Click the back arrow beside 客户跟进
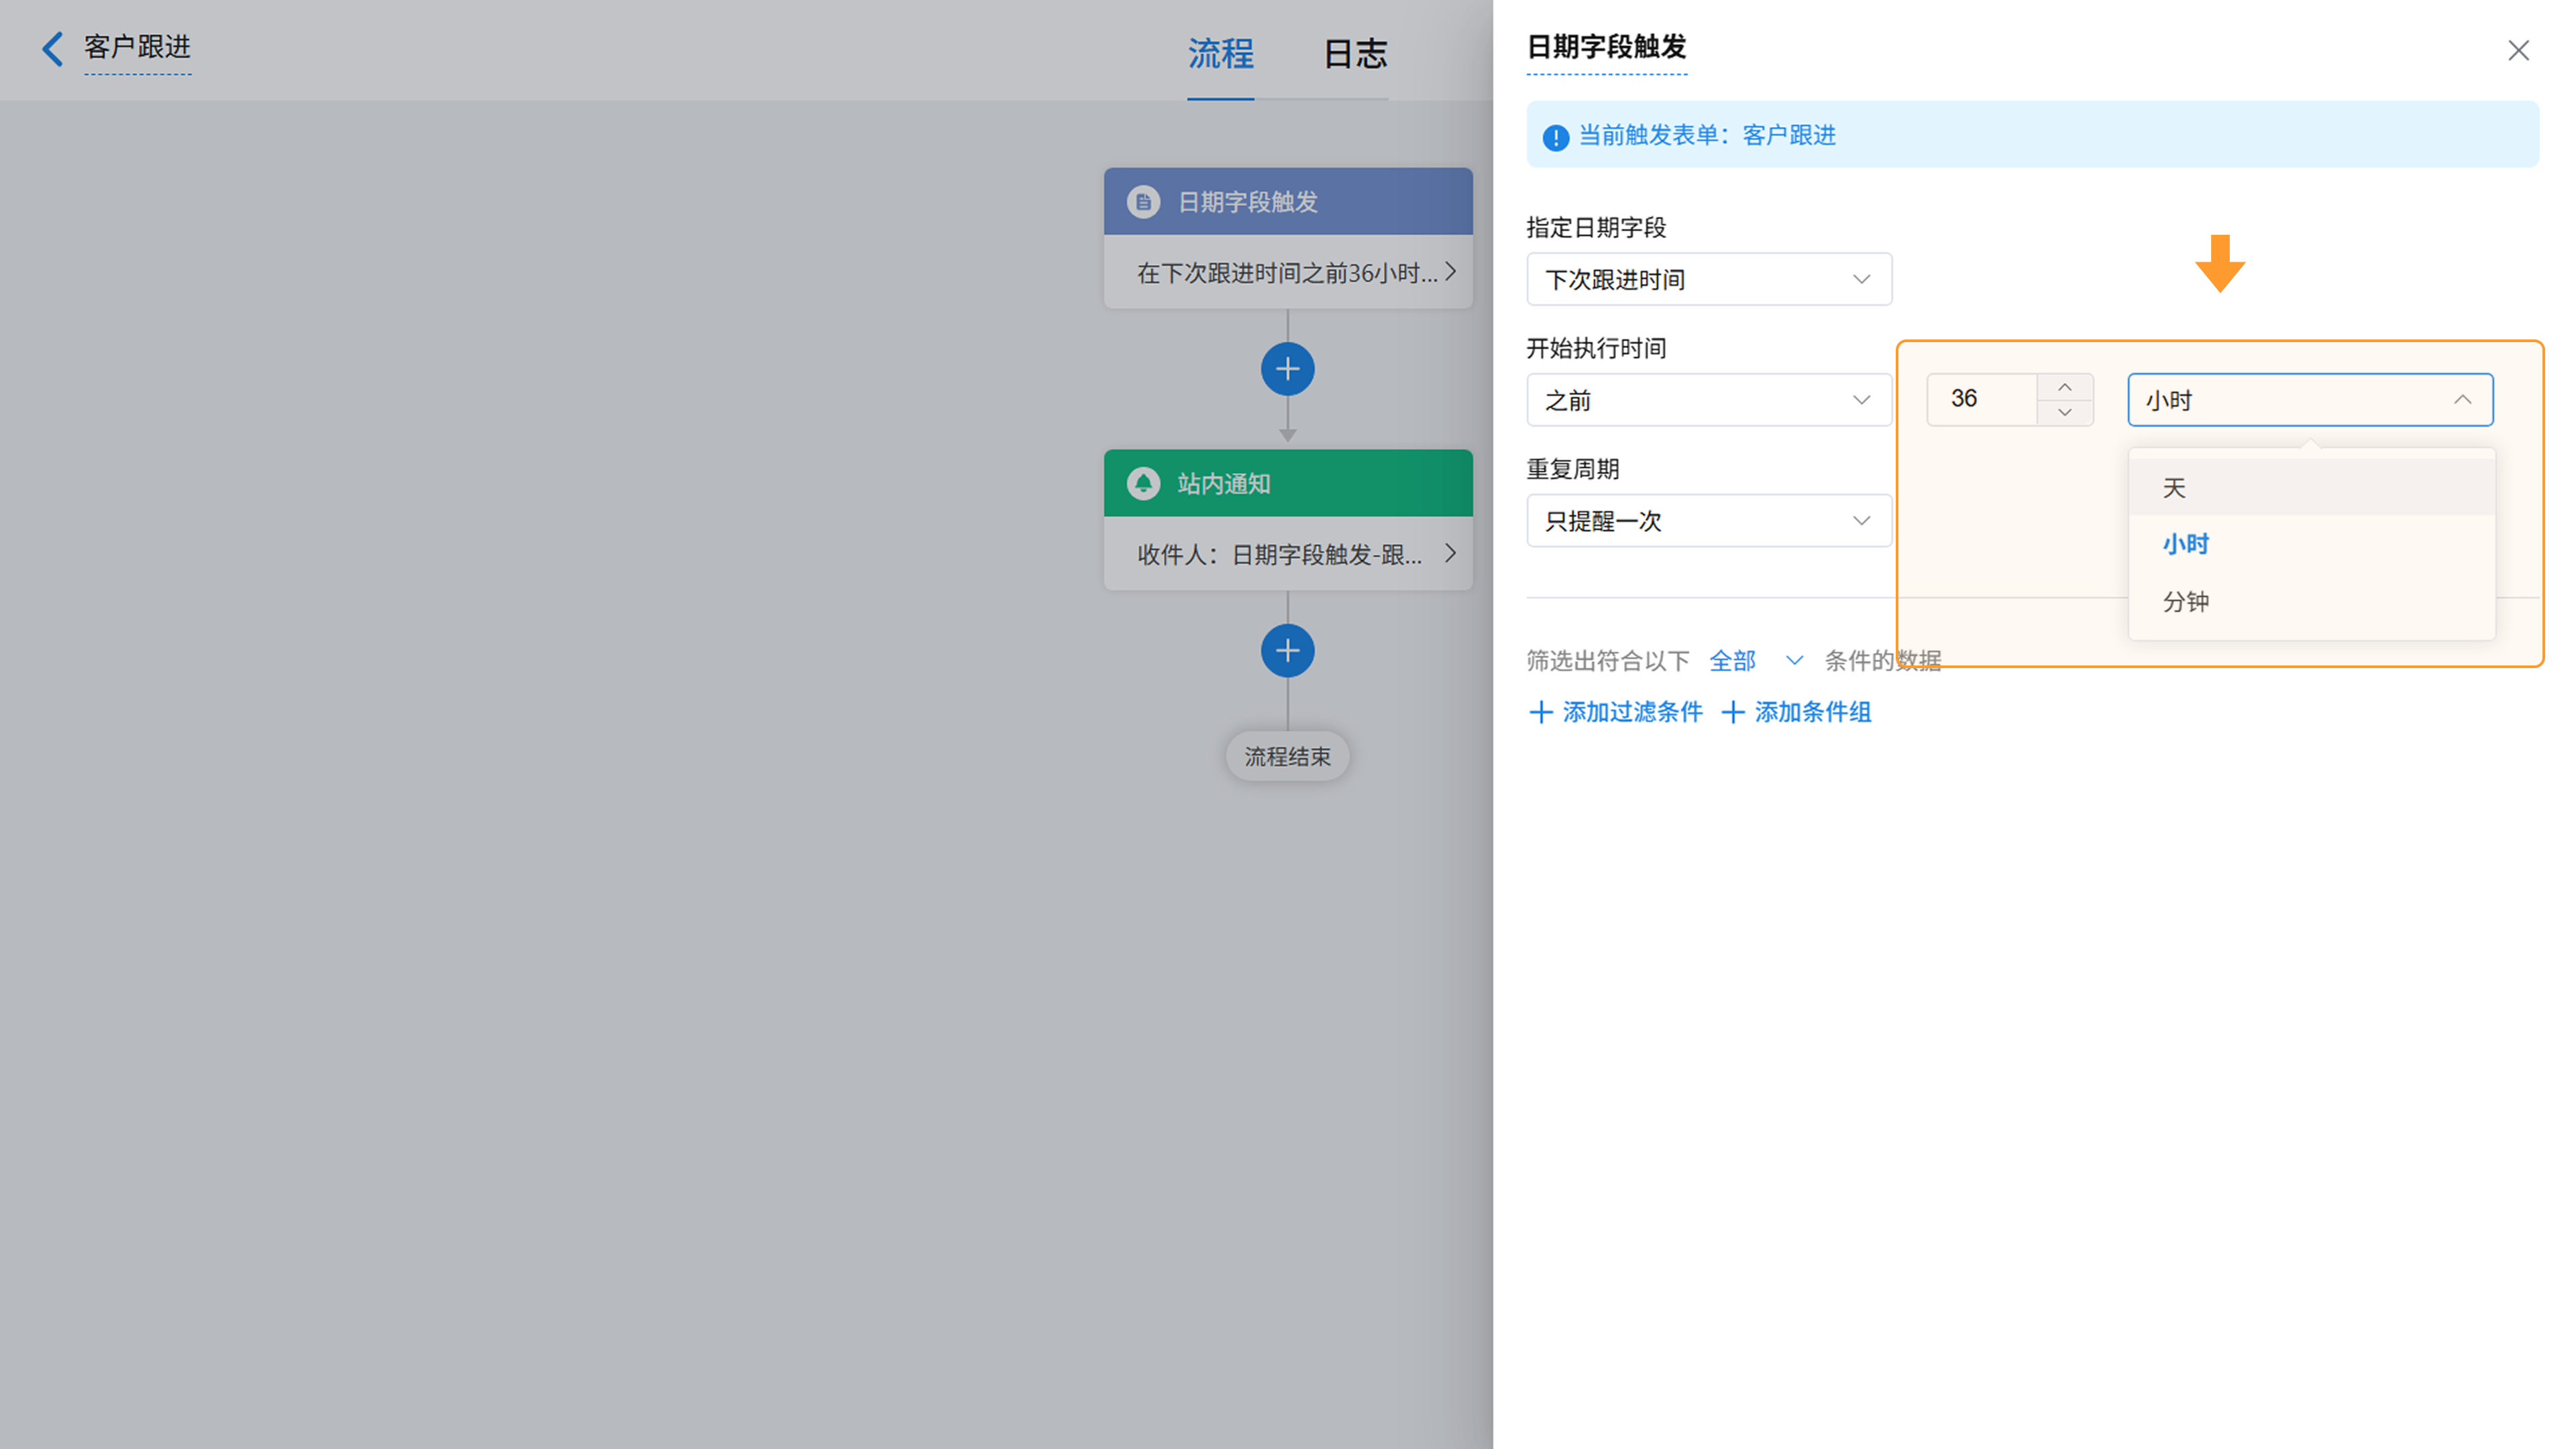Viewport: 2576px width, 1449px height. [52, 48]
